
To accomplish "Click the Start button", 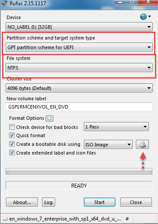I will [x=99, y=202].
